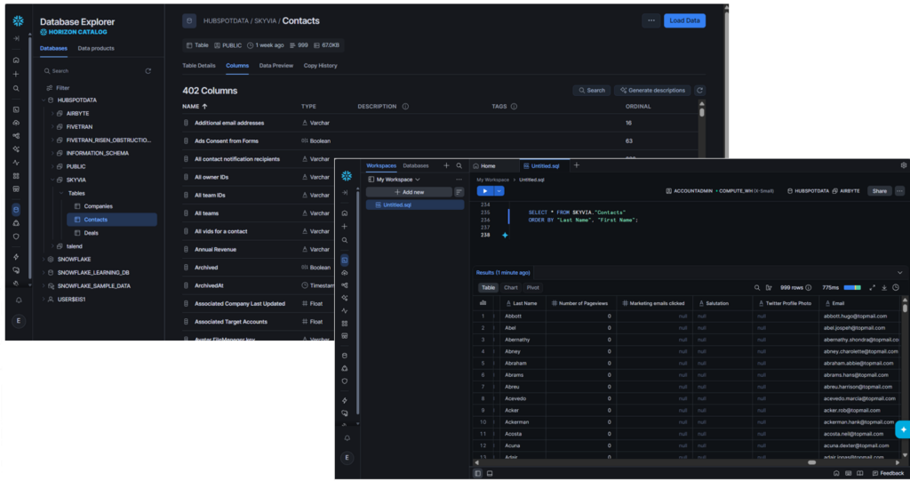Expand the results pane to fullscreen
Viewport: 910px width, 481px height.
click(x=873, y=287)
